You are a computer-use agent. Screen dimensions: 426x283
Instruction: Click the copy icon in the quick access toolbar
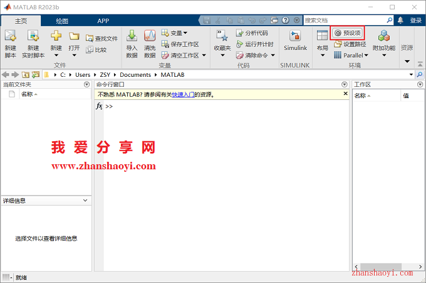coord(229,21)
